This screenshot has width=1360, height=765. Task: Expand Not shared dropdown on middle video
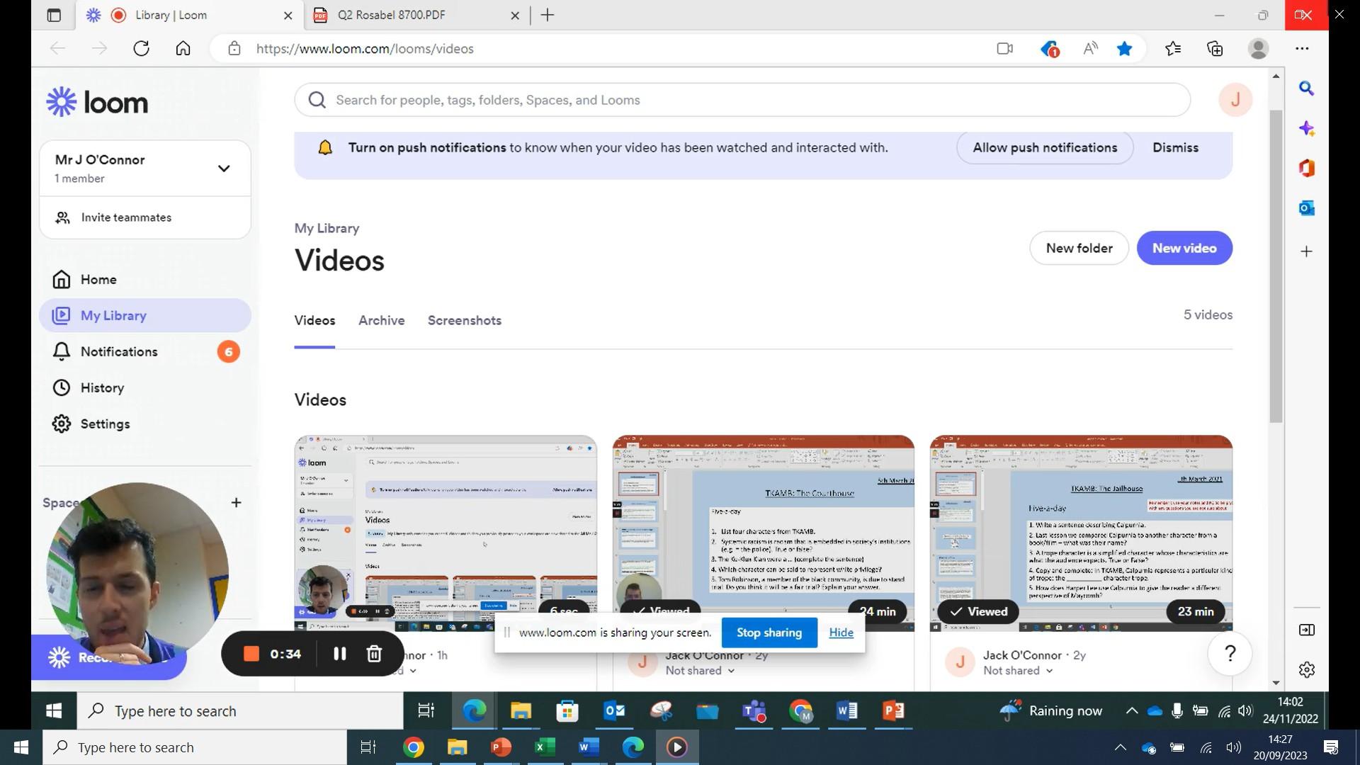pyautogui.click(x=700, y=671)
